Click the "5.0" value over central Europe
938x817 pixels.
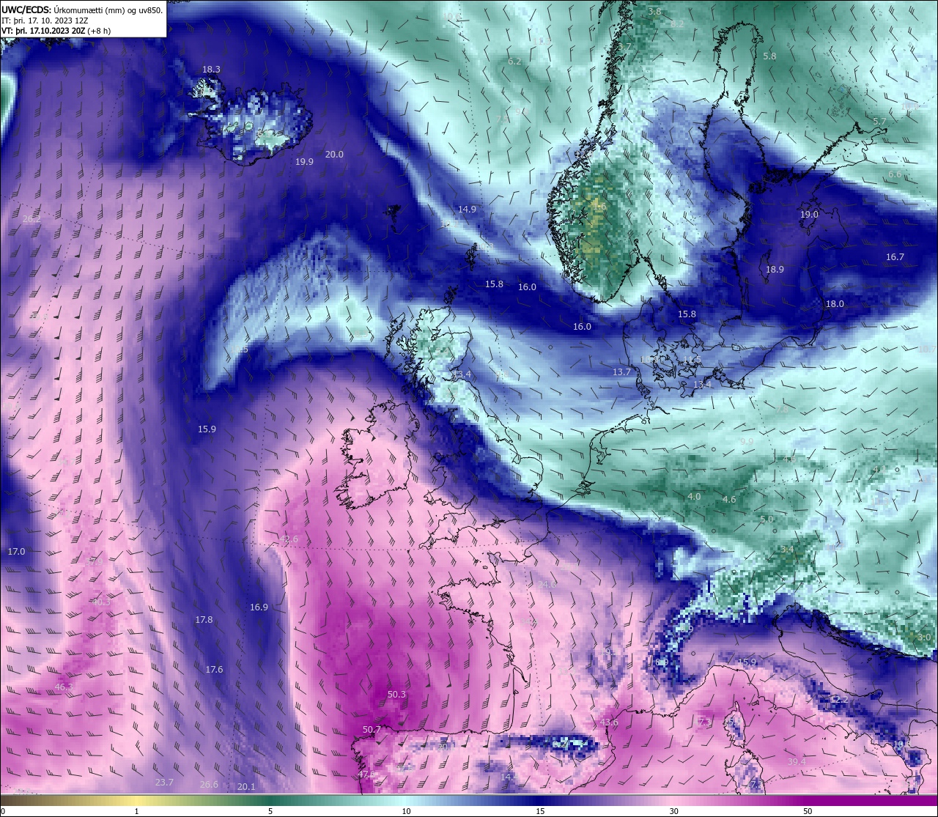pos(767,520)
